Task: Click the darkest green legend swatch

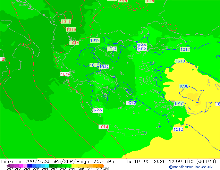Action: click(51, 165)
